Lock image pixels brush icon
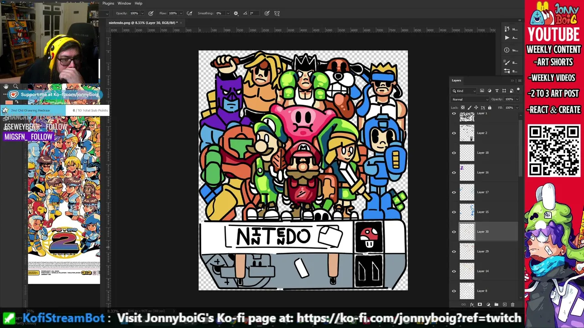584x328 pixels. [469, 108]
